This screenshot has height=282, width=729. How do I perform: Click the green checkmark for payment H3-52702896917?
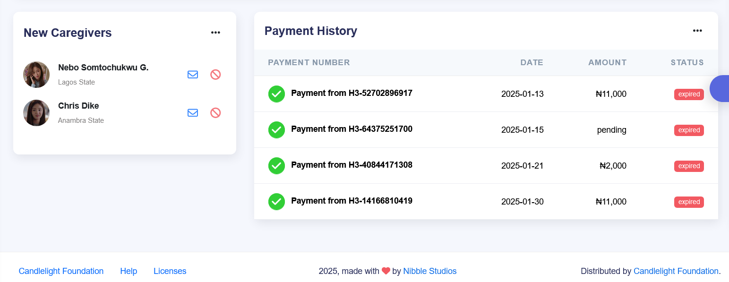coord(276,94)
